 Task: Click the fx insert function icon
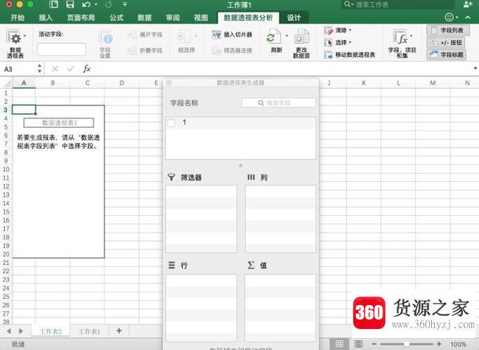point(87,69)
